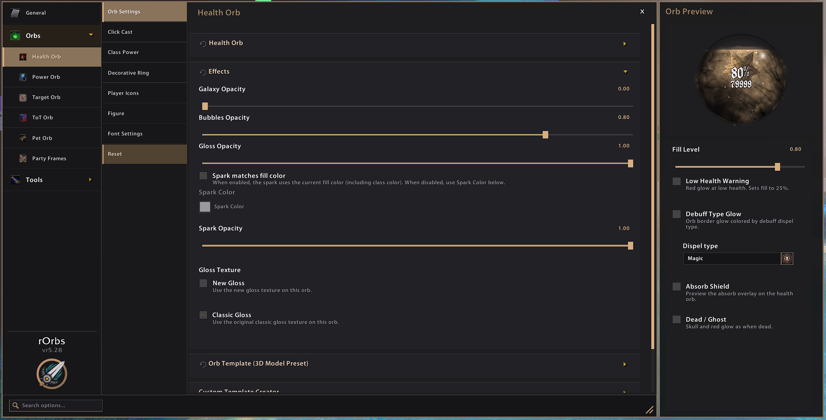This screenshot has height=420, width=826.
Task: Click the Search options input field
Action: click(x=56, y=405)
